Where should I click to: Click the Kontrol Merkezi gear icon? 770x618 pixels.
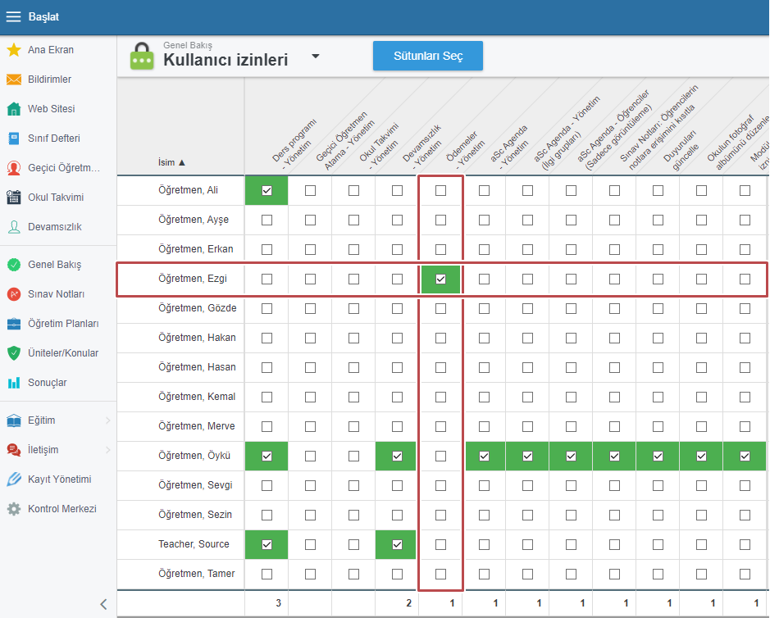point(14,508)
